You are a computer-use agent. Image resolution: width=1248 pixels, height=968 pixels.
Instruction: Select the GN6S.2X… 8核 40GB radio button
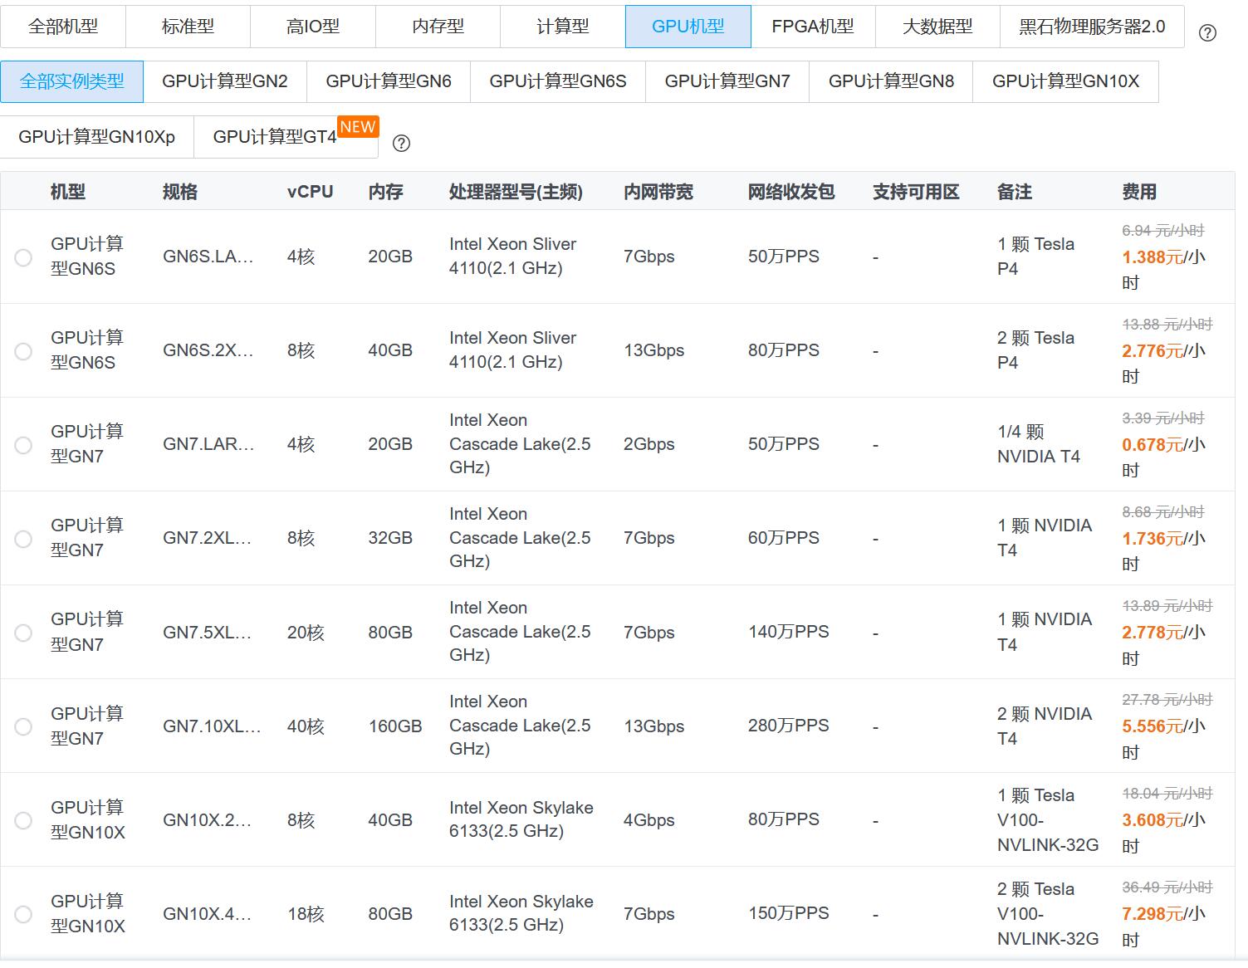[x=23, y=351]
